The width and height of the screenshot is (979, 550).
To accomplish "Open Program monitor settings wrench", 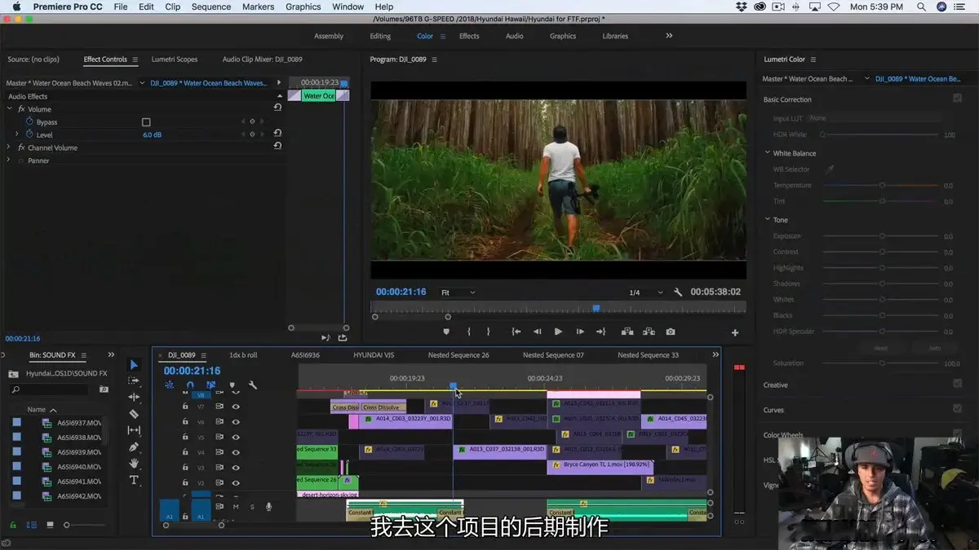I will [678, 292].
